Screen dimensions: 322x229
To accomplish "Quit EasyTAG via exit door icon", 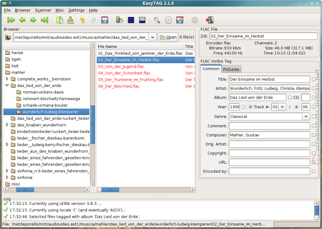I will [210, 20].
